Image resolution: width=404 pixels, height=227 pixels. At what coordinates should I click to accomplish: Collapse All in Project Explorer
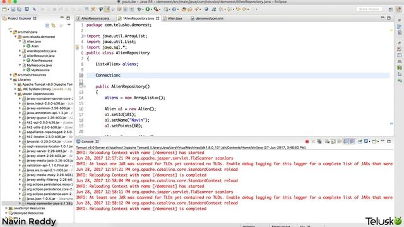pyautogui.click(x=47, y=25)
